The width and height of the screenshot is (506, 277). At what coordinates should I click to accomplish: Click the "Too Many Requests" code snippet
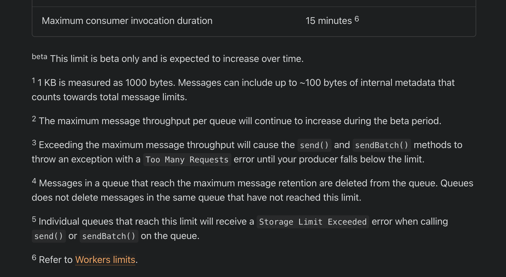(187, 160)
